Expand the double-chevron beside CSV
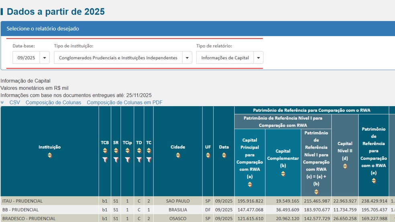This screenshot has width=395, height=222. click(x=3, y=103)
